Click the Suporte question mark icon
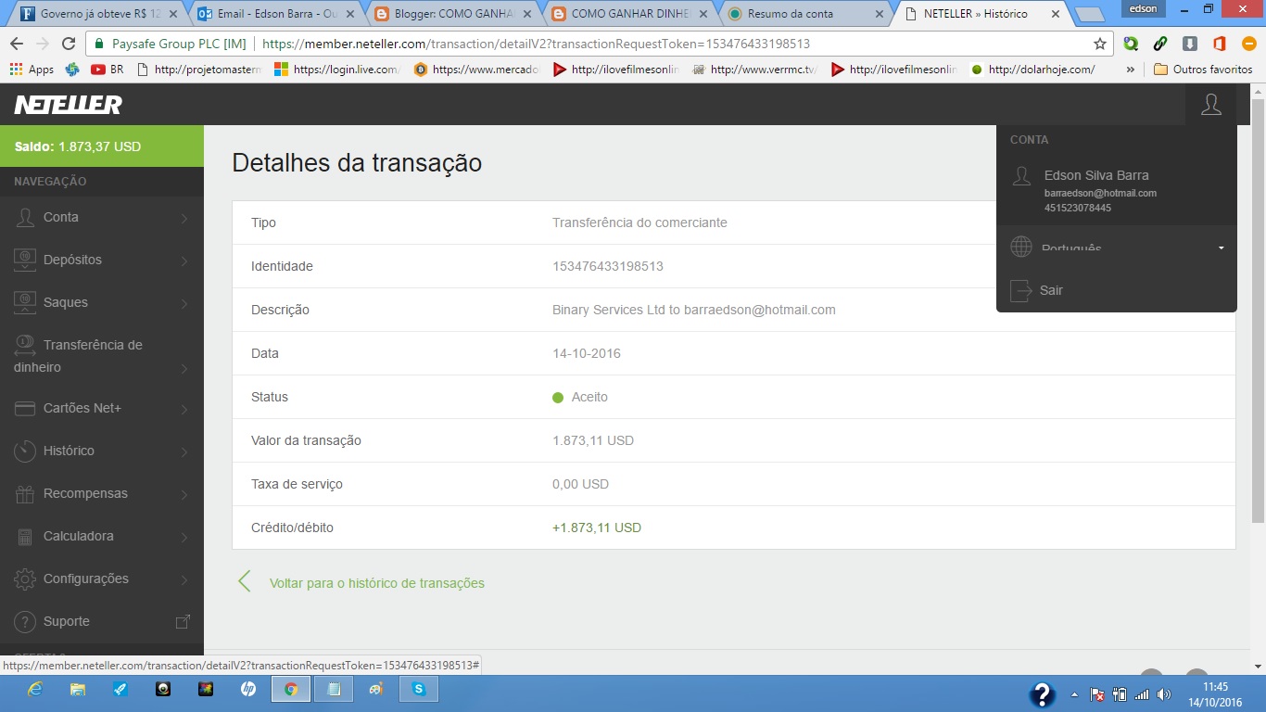This screenshot has width=1266, height=712. 25,621
